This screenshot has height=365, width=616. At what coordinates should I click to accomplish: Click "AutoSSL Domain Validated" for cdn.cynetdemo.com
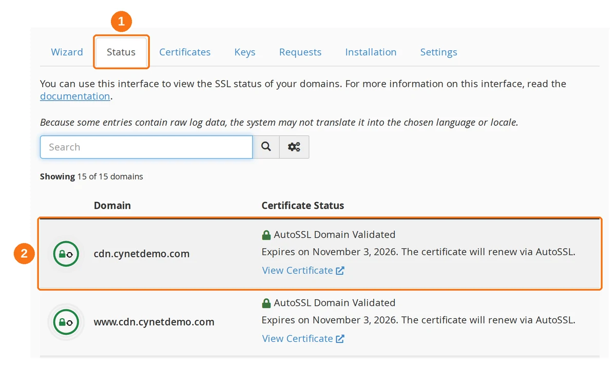coord(335,235)
